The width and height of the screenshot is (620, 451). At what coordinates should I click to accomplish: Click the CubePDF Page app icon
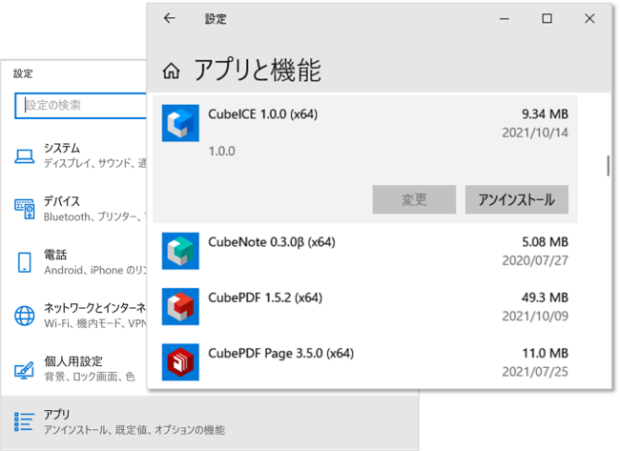pos(180,362)
